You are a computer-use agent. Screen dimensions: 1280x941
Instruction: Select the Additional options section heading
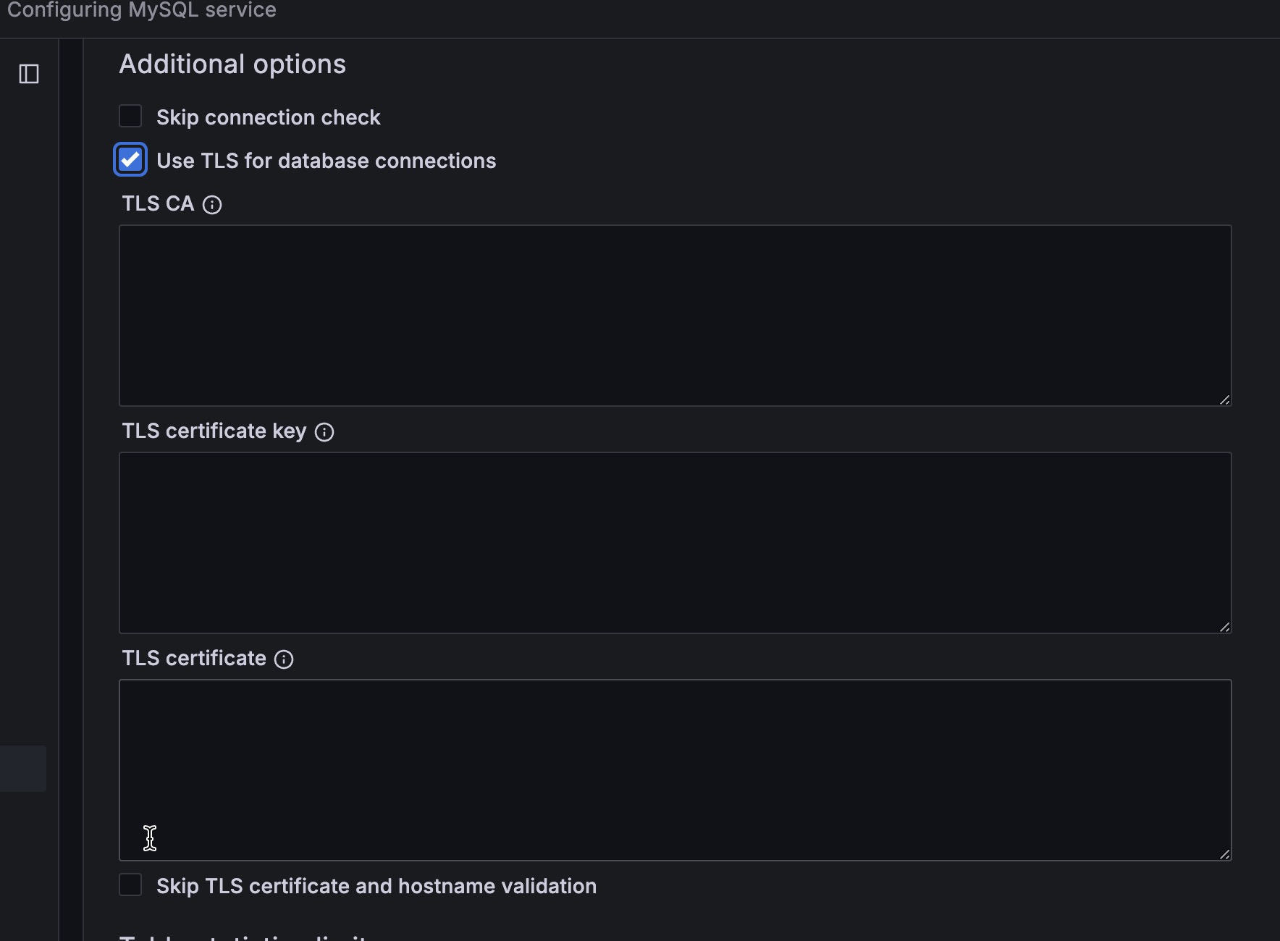pos(232,64)
